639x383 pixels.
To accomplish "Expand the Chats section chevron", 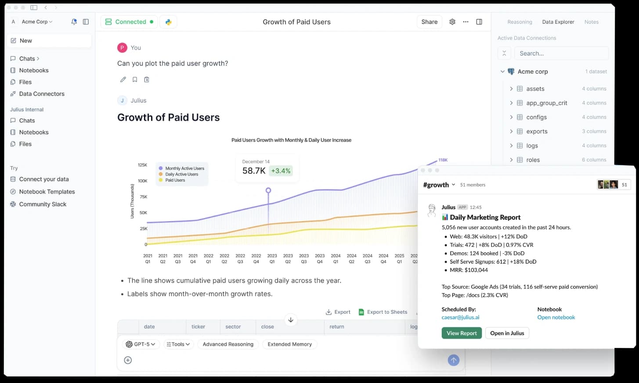I will point(38,59).
